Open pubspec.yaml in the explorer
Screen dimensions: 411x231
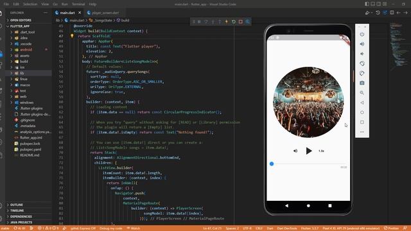point(31,150)
